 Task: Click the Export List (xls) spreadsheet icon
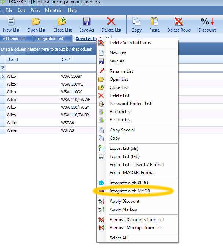(101, 148)
